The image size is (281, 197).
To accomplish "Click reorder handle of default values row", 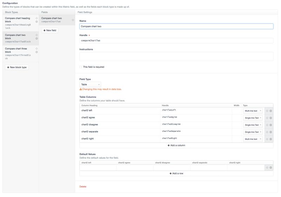I will click(x=267, y=168).
